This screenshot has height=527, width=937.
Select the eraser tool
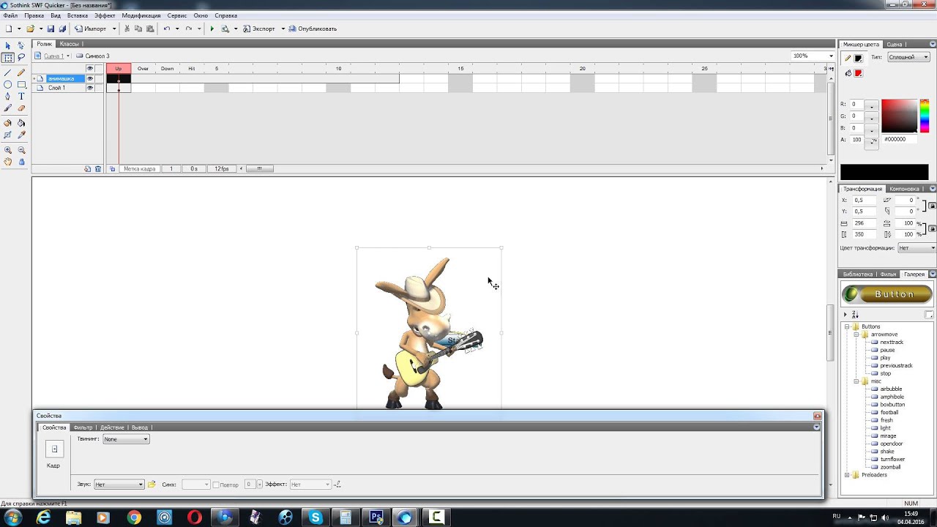pos(21,108)
